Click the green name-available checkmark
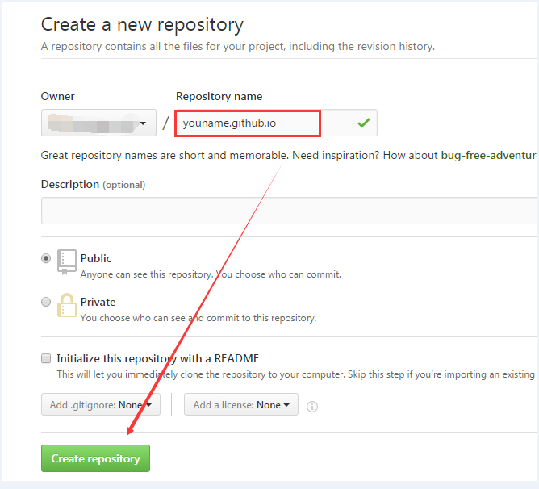 point(364,123)
